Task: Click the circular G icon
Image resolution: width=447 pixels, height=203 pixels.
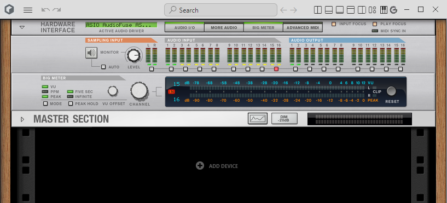Action: 394,10
